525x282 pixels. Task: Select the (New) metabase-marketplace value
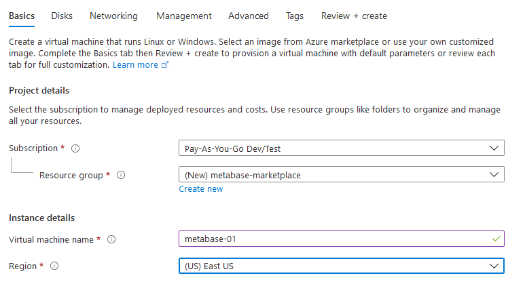coord(242,175)
